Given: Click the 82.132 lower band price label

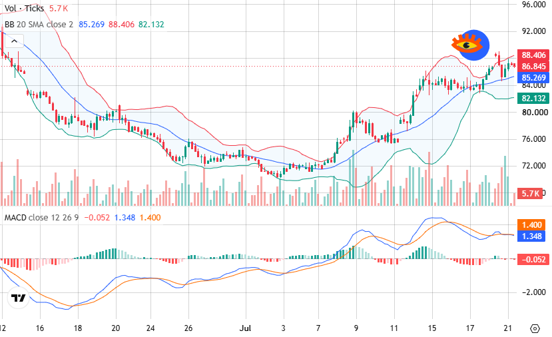Looking at the screenshot, I should (x=533, y=99).
